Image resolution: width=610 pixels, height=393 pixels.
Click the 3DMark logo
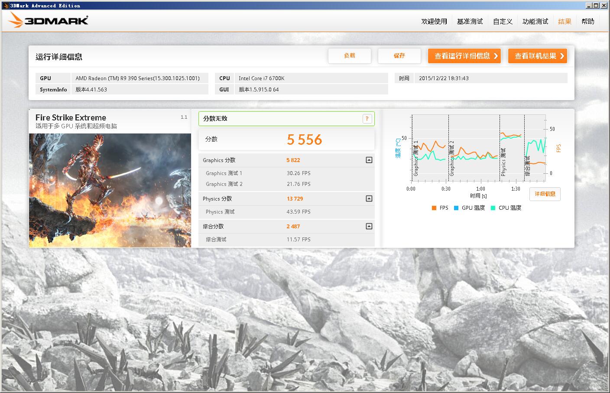point(48,20)
